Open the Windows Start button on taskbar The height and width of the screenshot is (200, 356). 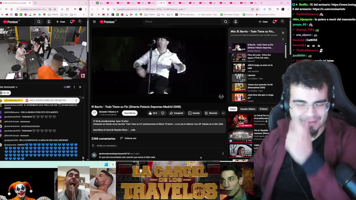pos(106,164)
